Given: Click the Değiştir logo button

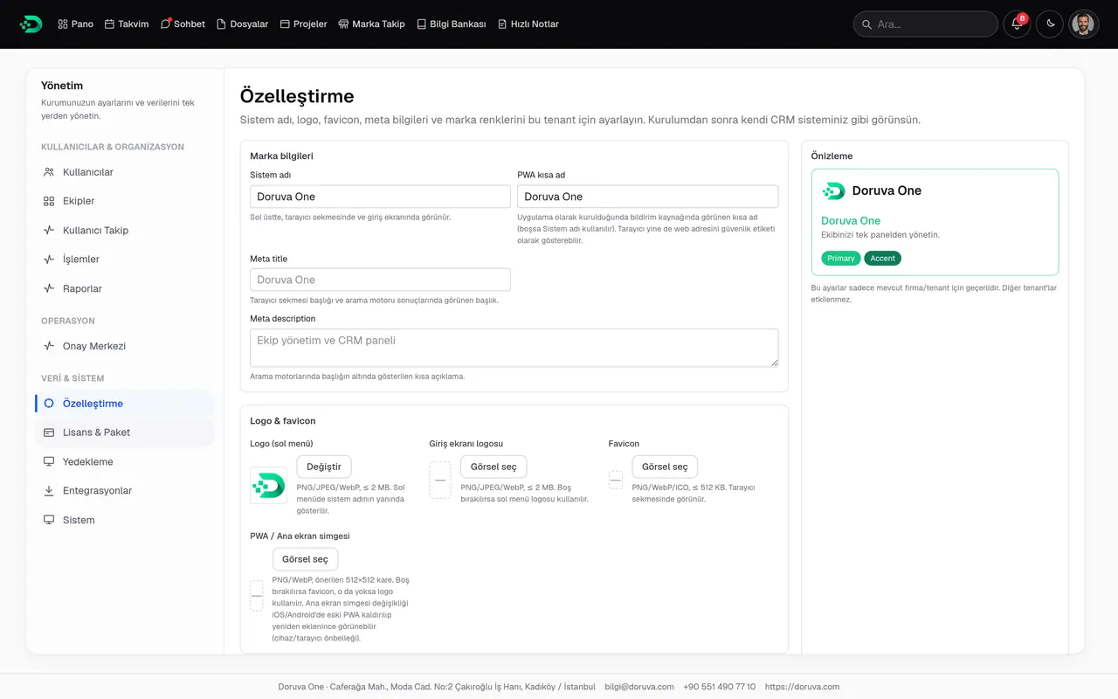Looking at the screenshot, I should [x=324, y=467].
